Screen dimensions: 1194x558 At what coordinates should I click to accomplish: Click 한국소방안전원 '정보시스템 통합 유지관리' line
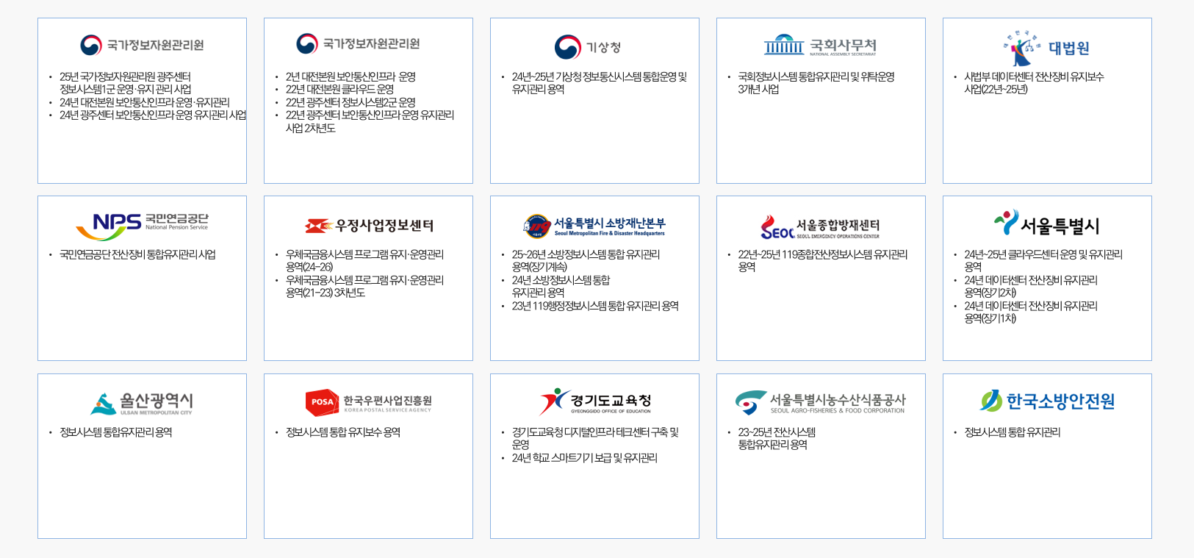click(x=1013, y=432)
